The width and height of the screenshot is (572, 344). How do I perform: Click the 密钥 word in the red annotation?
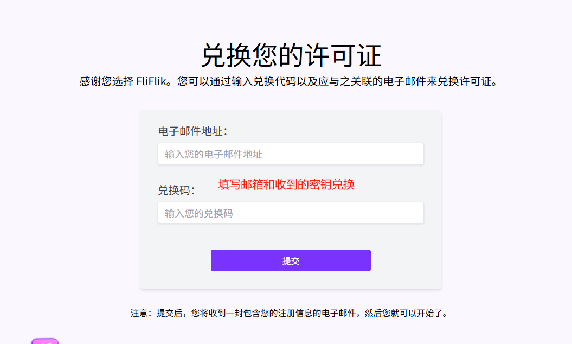click(320, 184)
